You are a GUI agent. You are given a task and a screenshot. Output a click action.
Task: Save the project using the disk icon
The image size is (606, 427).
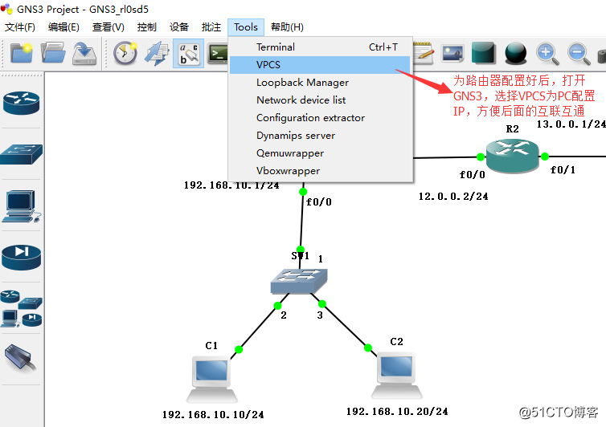coord(84,53)
